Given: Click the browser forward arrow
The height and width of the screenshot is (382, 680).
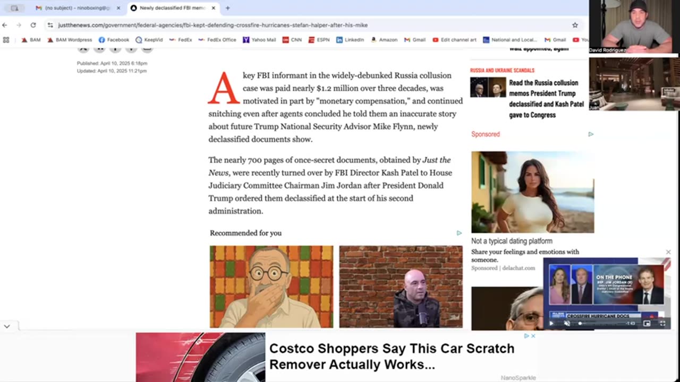Looking at the screenshot, I should (x=19, y=25).
